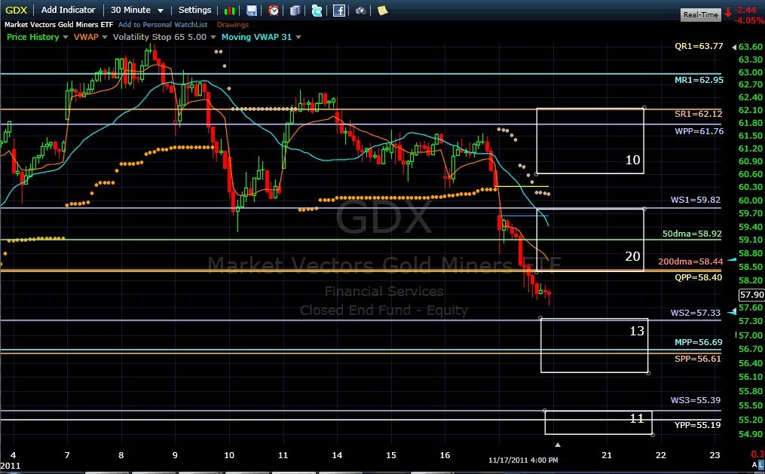Toggle the A arithmetic scale button

pos(754,465)
